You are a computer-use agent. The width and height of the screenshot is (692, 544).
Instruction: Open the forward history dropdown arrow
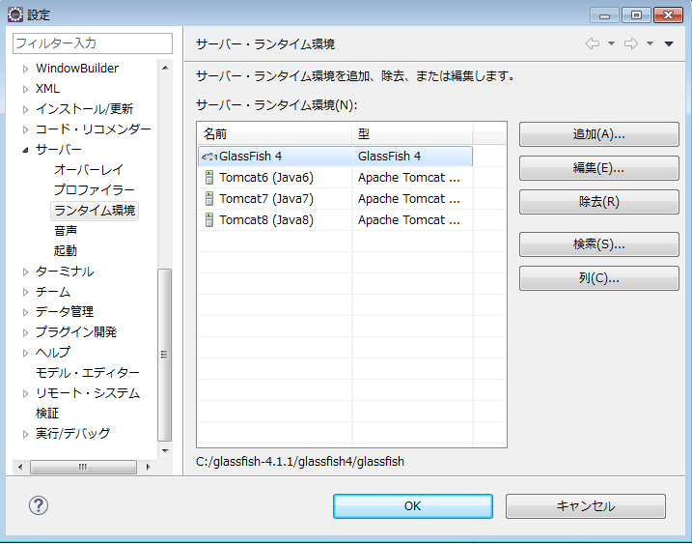coord(650,43)
